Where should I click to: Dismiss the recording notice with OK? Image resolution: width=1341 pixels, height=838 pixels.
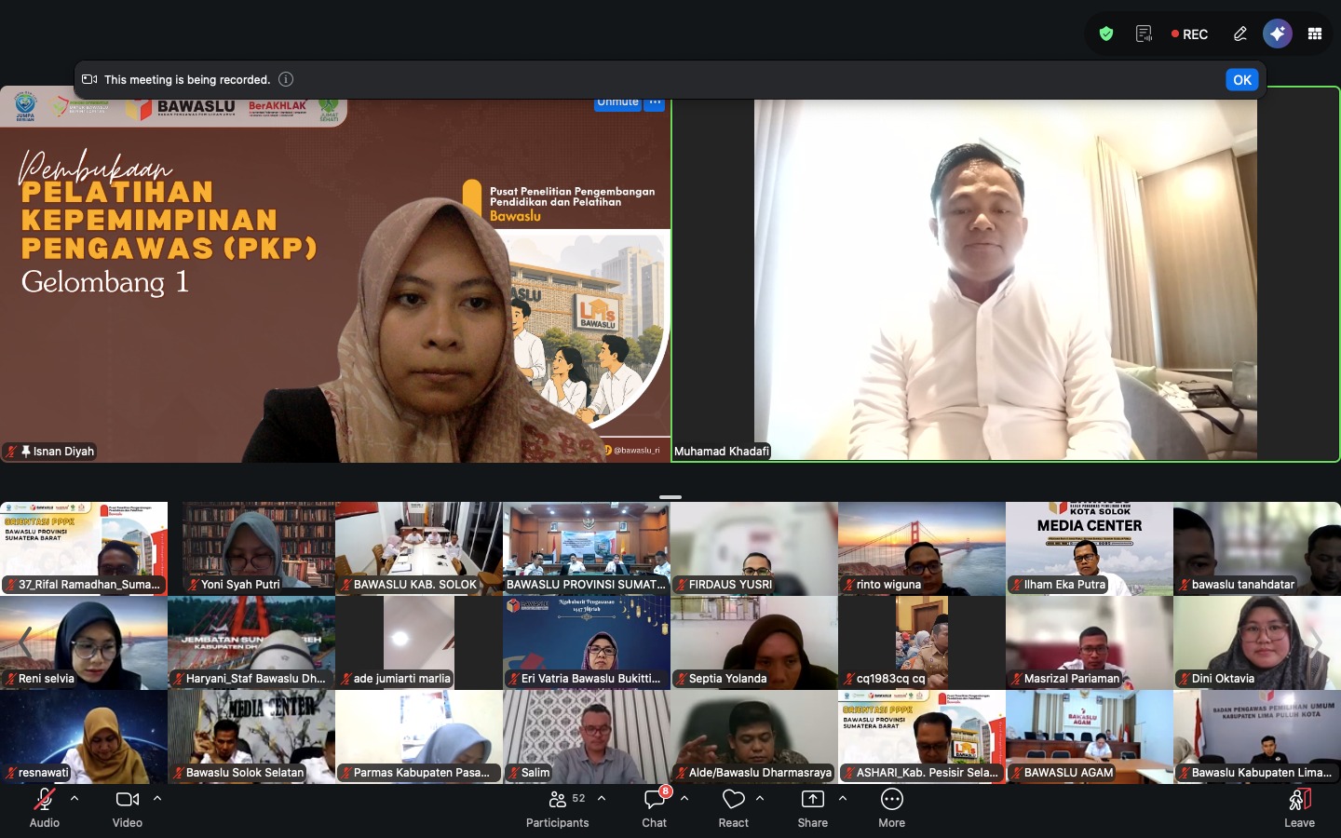point(1242,80)
